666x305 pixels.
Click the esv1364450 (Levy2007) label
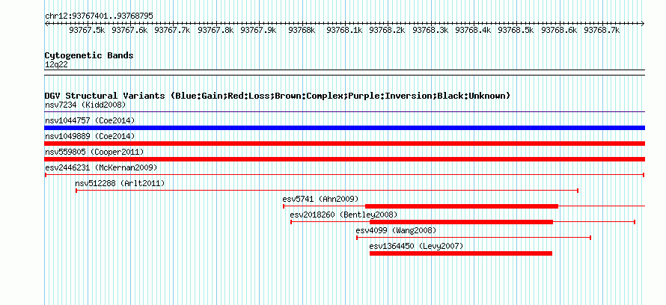point(416,246)
